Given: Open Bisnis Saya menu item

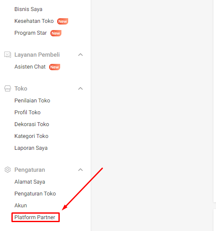Looking at the screenshot, I should 28,9.
